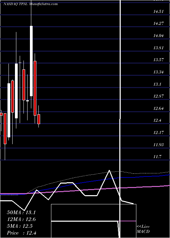Click the 12.87 price axis label
Screen dimensions: 170x238
159,96
